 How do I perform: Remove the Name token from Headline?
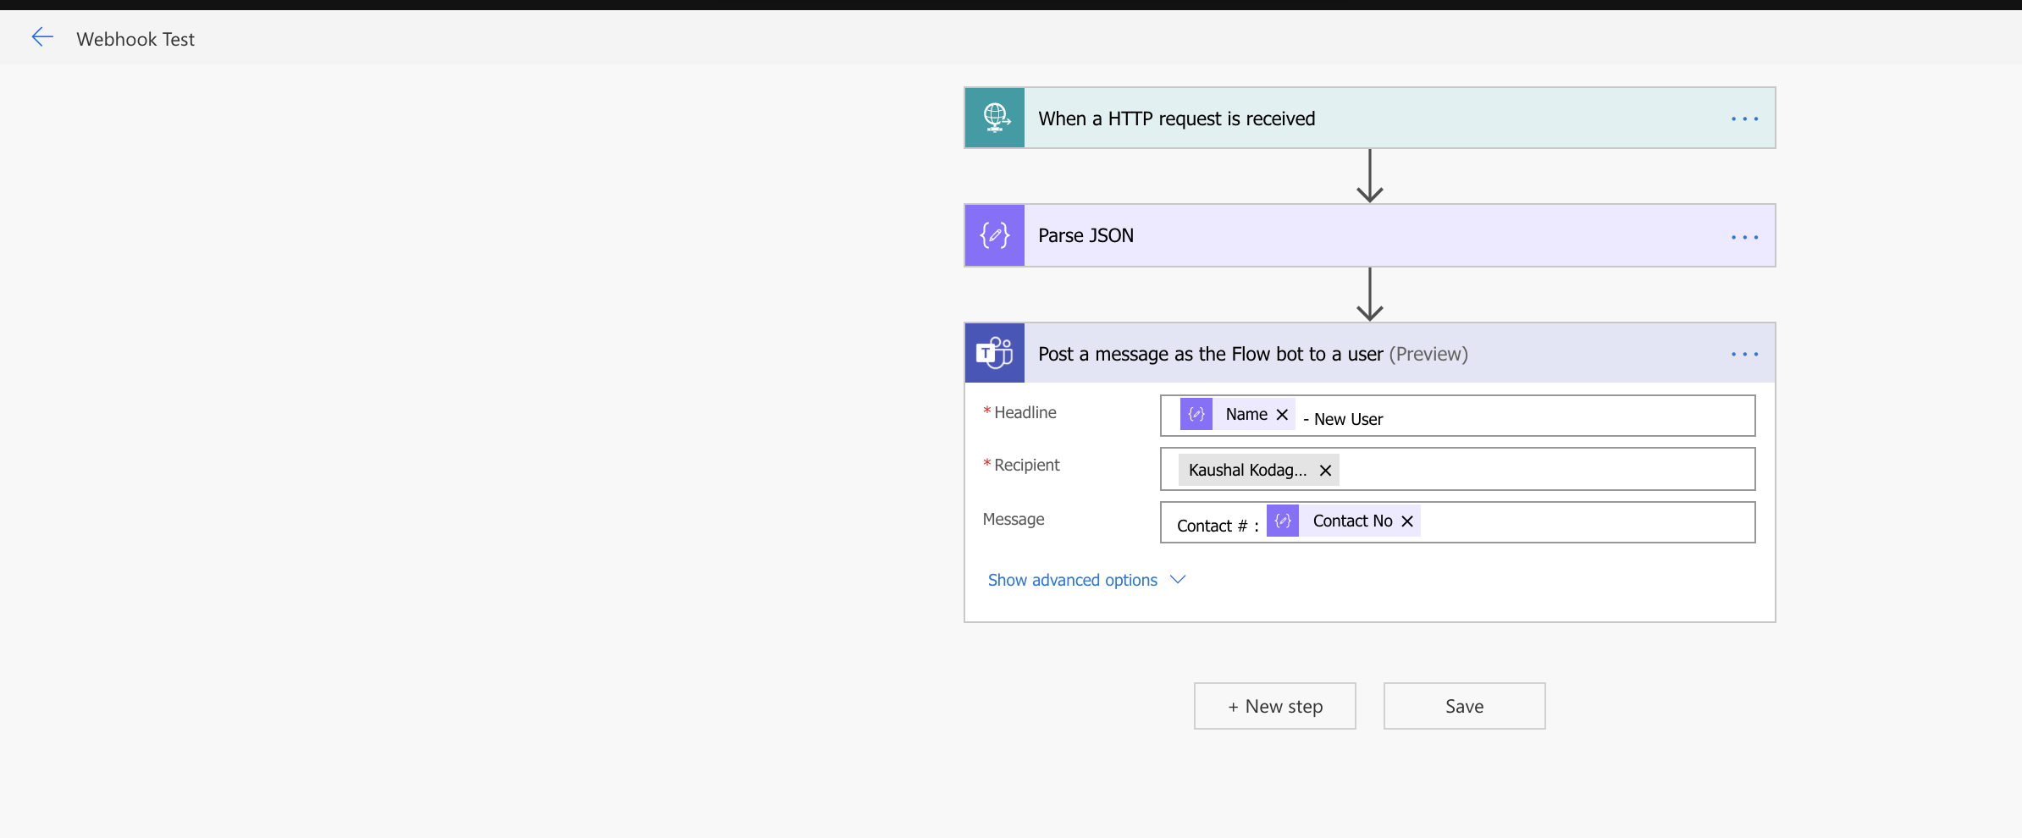[1282, 415]
